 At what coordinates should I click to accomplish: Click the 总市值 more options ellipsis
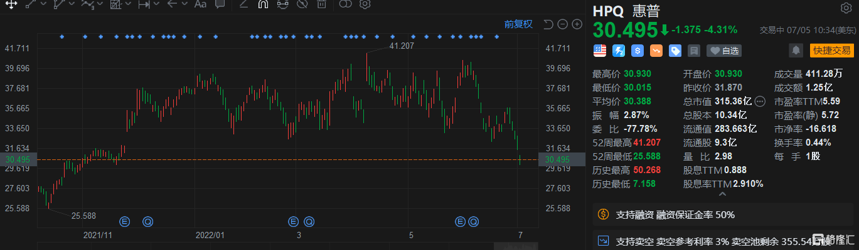[760, 101]
